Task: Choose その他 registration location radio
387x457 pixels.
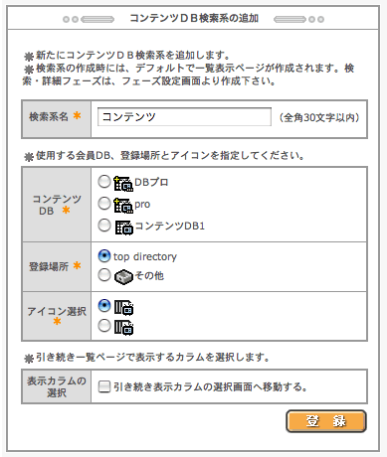Action: coord(104,274)
